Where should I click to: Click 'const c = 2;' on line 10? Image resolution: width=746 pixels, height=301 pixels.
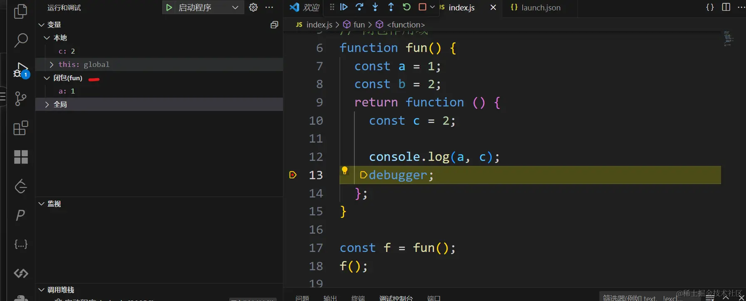coord(412,121)
